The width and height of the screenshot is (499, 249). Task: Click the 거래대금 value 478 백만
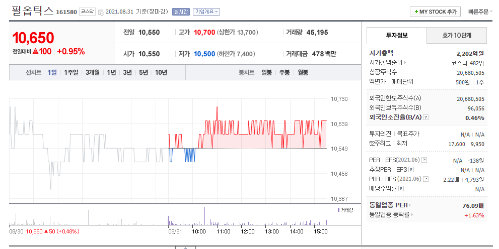324,54
